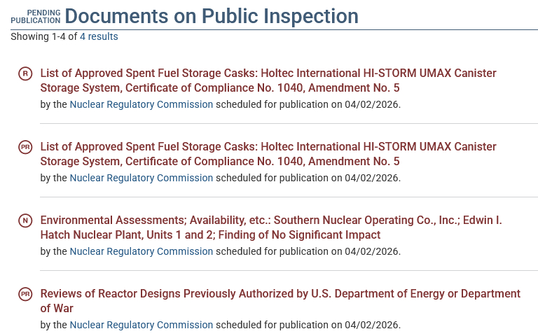
Task: Visit Nuclear Regulatory Commission link under second Holtec entry
Action: coord(141,178)
